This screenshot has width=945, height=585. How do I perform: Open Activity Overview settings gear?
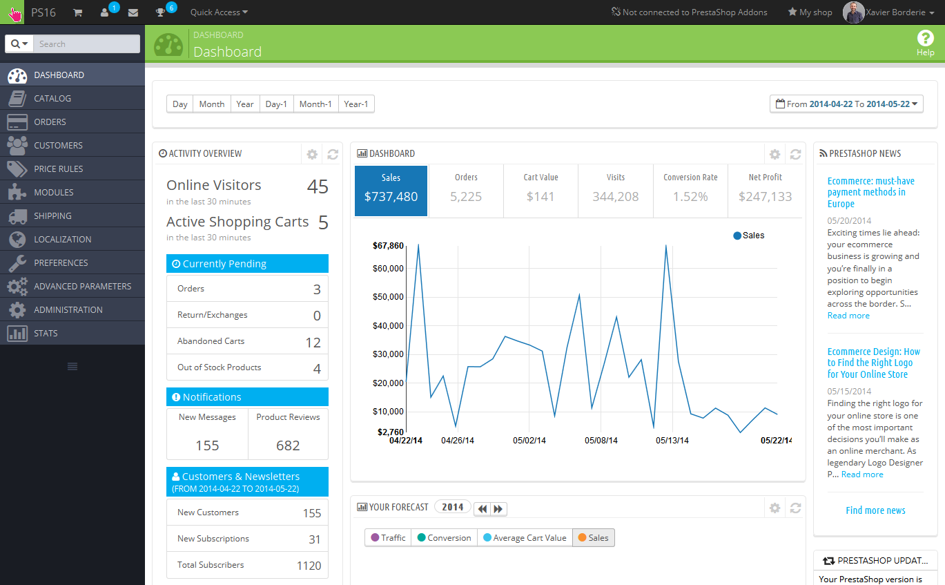pyautogui.click(x=312, y=154)
